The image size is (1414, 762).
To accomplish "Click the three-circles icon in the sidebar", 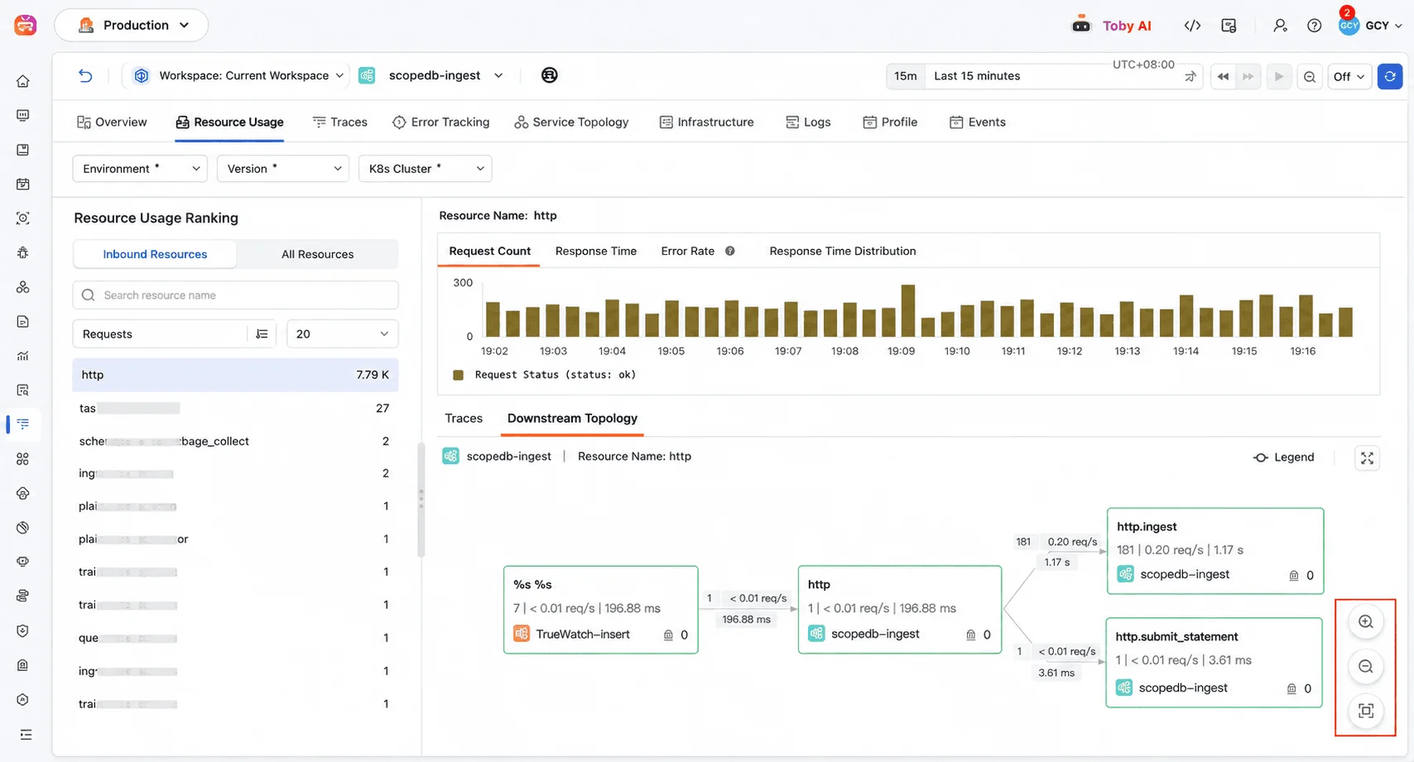I will click(23, 287).
